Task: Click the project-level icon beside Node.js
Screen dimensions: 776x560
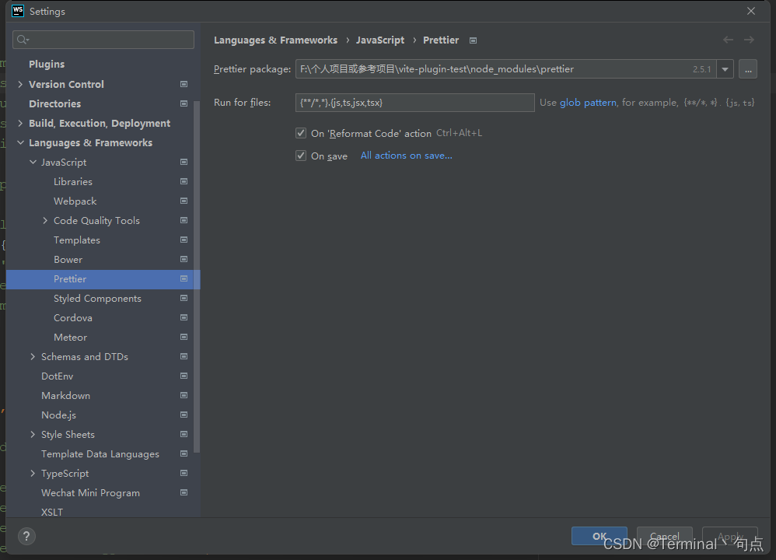Action: tap(184, 415)
